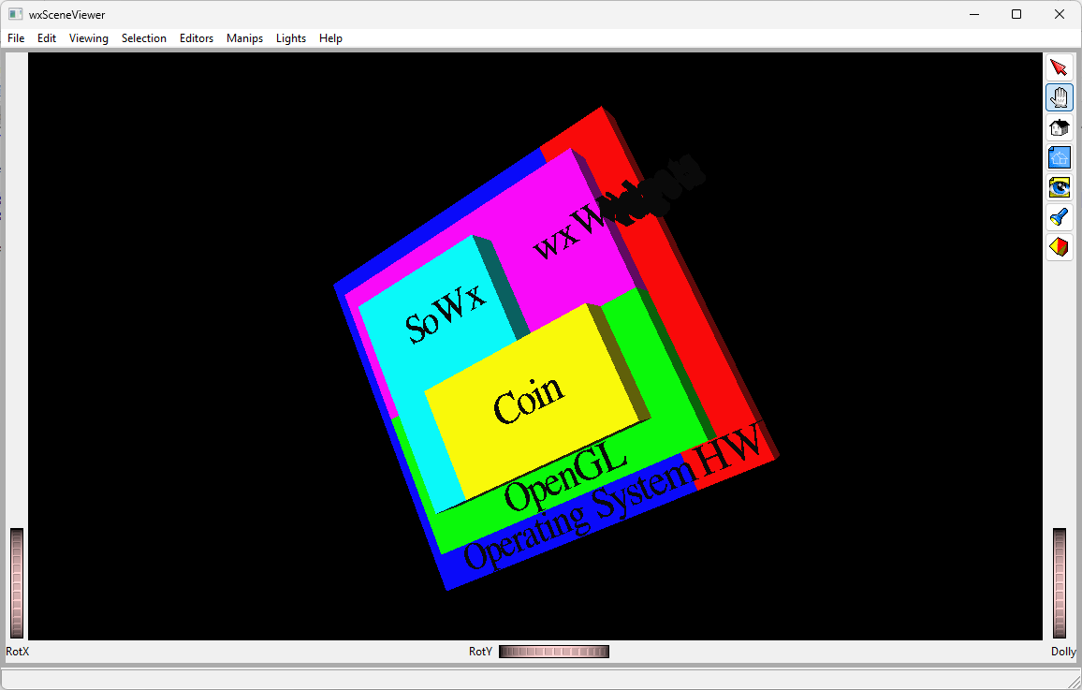Click the wxSceneViewer title bar icon

click(15, 14)
